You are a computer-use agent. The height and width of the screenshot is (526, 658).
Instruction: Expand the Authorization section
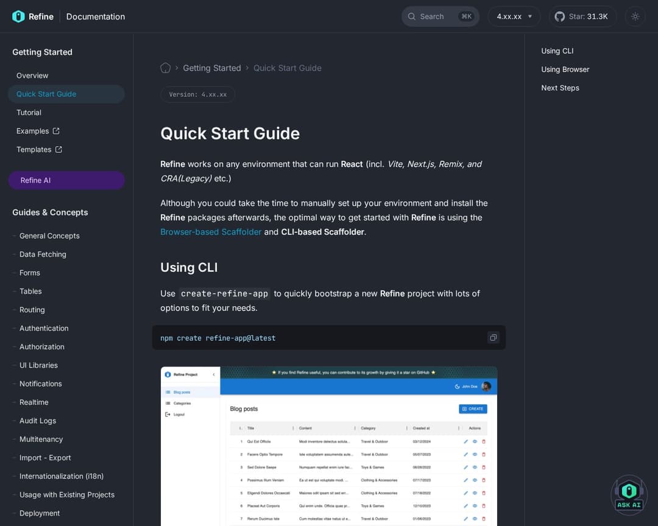tap(41, 346)
